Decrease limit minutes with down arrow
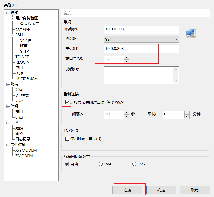The image size is (214, 197). (187, 117)
